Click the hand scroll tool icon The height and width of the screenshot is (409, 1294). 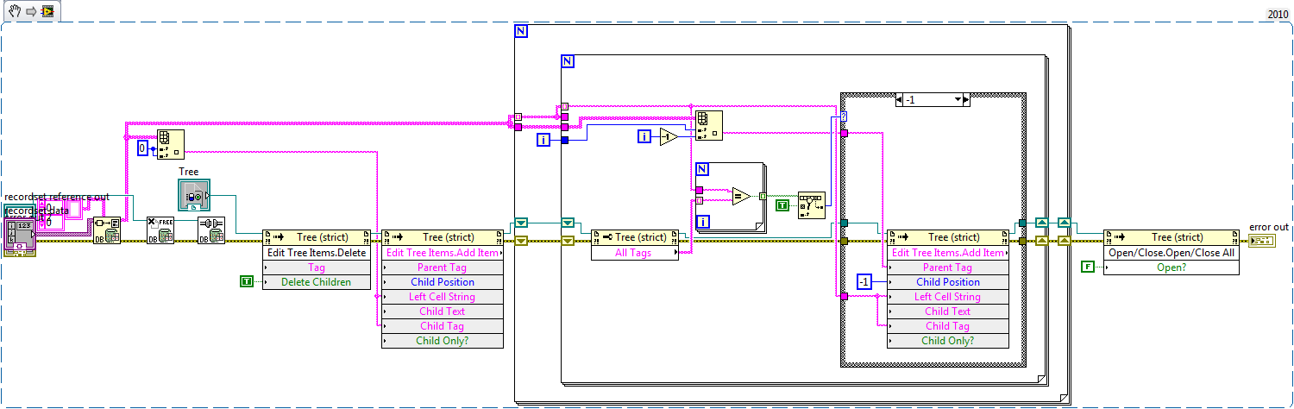click(x=14, y=12)
